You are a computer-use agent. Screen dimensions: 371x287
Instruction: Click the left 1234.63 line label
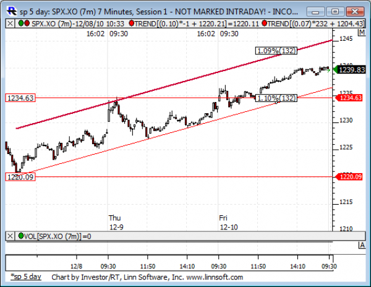(20, 98)
